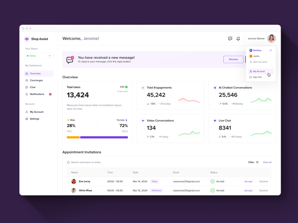The height and width of the screenshot is (223, 298).
Task: Click Eve Leroy's avatar
Action: (x=74, y=181)
